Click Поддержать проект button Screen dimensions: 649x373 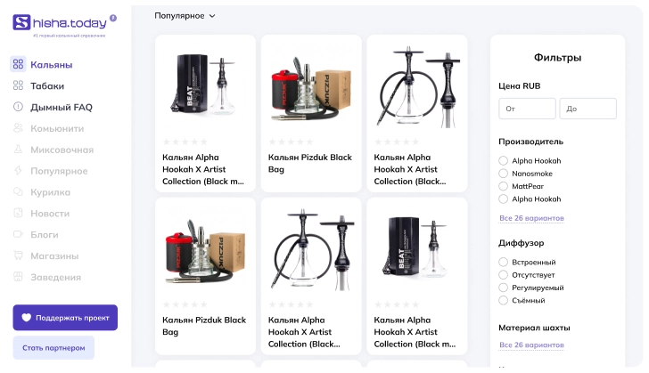point(65,318)
